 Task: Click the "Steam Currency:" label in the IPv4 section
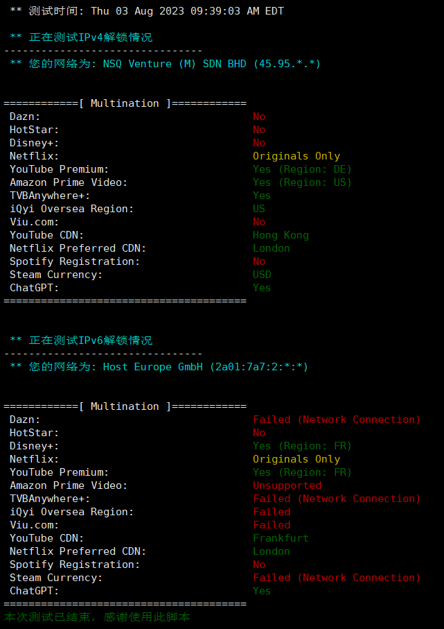coord(56,275)
